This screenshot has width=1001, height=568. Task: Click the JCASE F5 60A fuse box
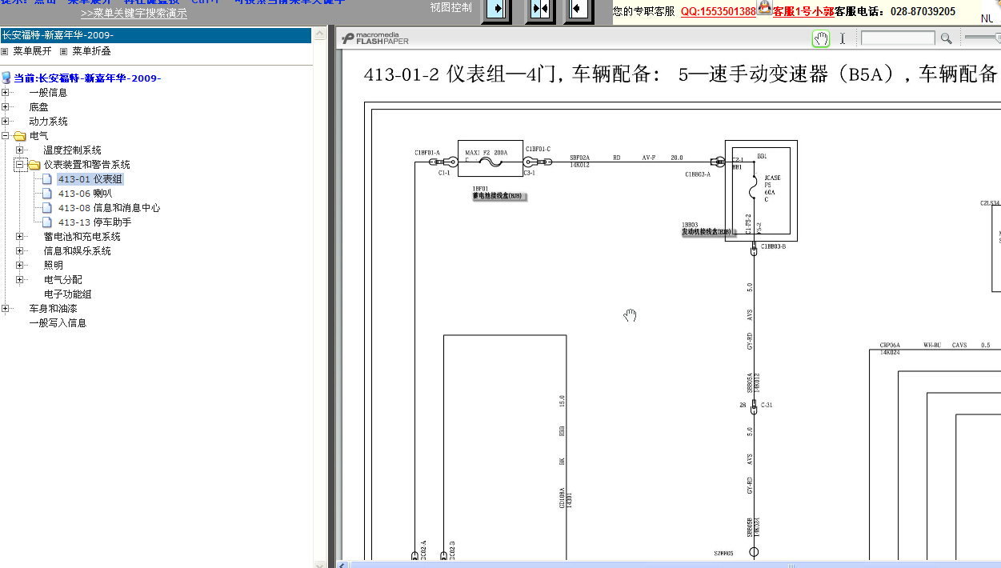[761, 190]
